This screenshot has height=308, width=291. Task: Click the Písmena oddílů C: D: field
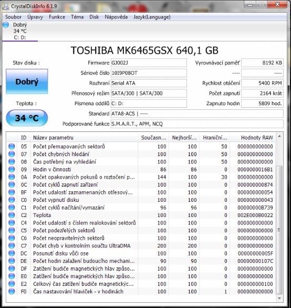[x=149, y=104]
